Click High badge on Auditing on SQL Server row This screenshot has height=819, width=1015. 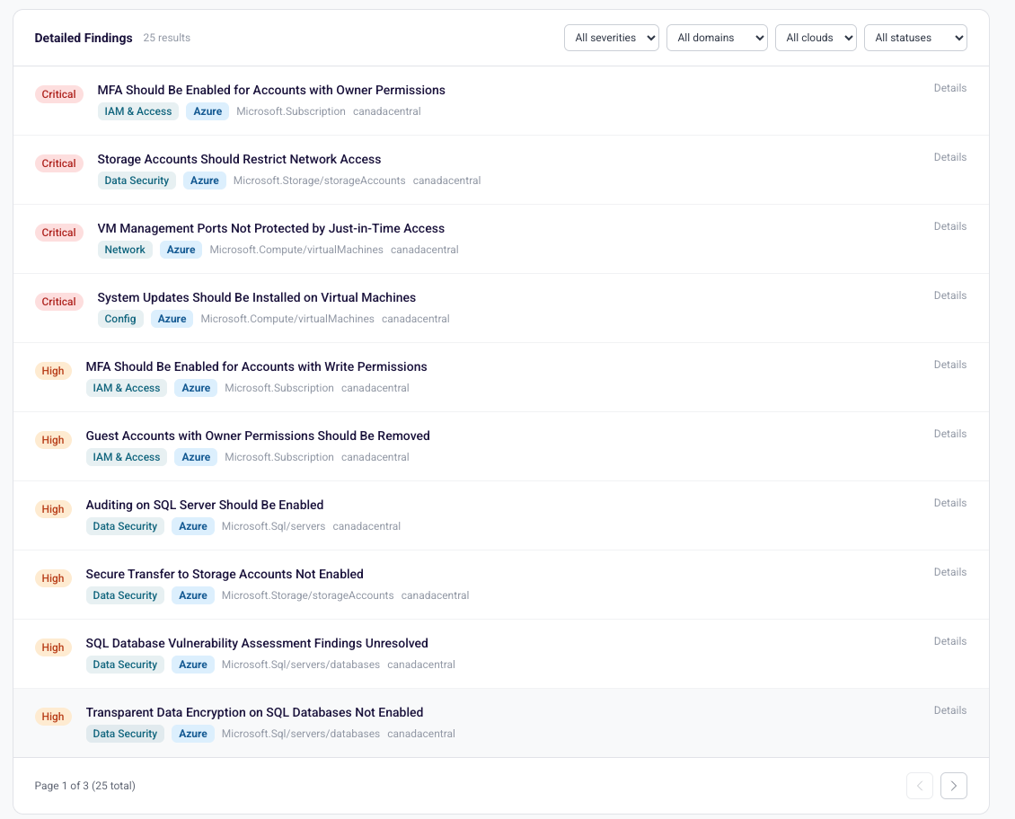coord(53,509)
